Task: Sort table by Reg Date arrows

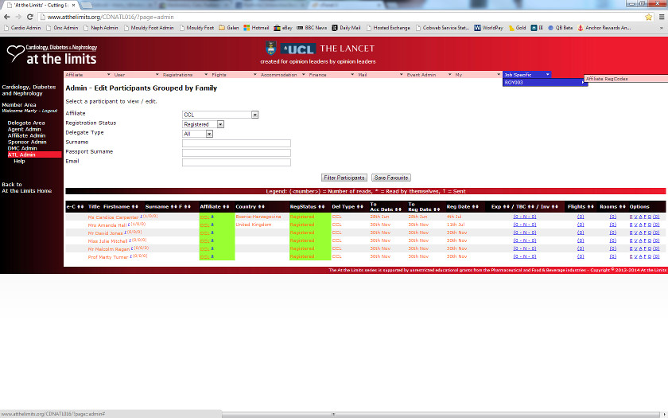Action: (x=475, y=207)
